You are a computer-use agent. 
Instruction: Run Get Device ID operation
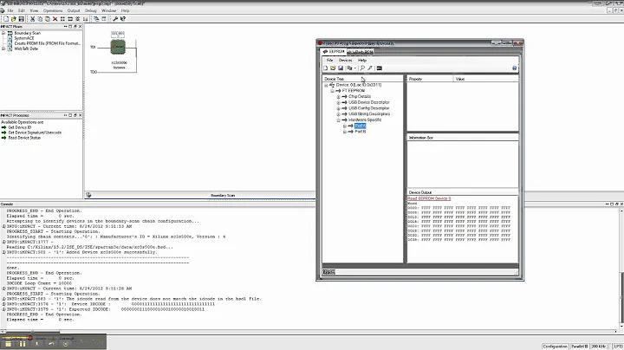coord(19,127)
